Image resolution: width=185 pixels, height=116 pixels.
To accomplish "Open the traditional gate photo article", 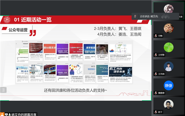I will (50, 73).
